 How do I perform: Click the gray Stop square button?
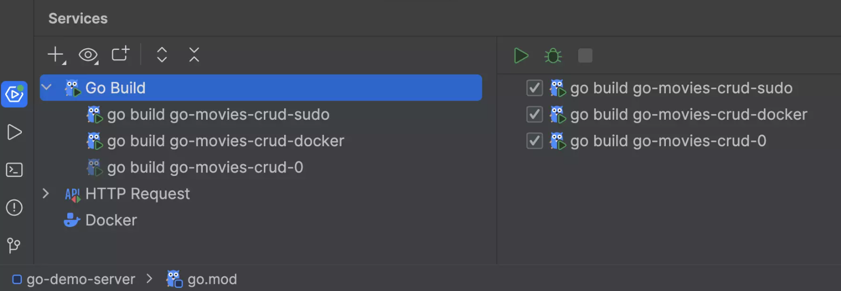pyautogui.click(x=585, y=56)
